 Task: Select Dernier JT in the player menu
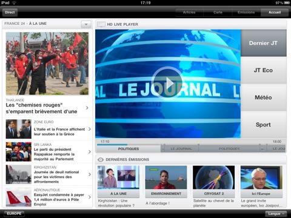(x=263, y=43)
